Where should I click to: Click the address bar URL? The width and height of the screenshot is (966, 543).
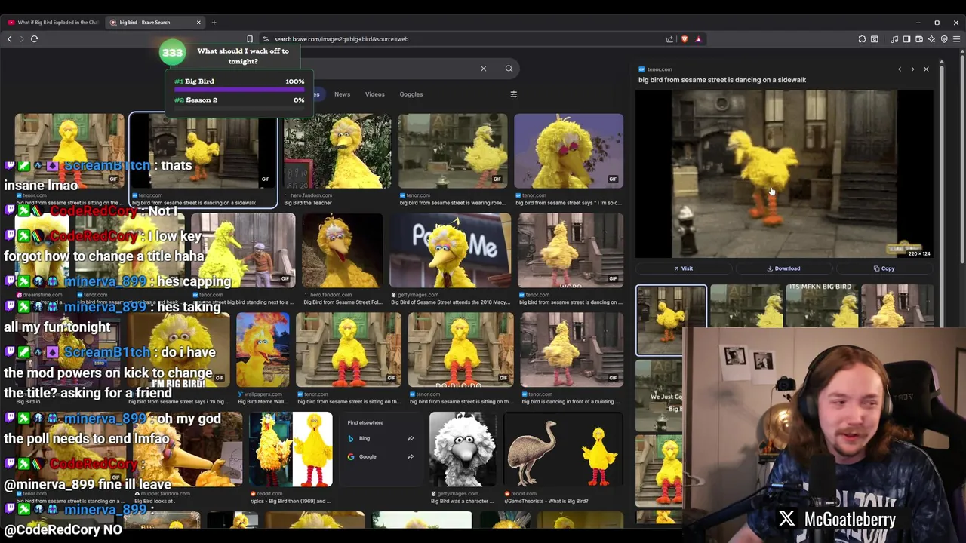(x=341, y=38)
